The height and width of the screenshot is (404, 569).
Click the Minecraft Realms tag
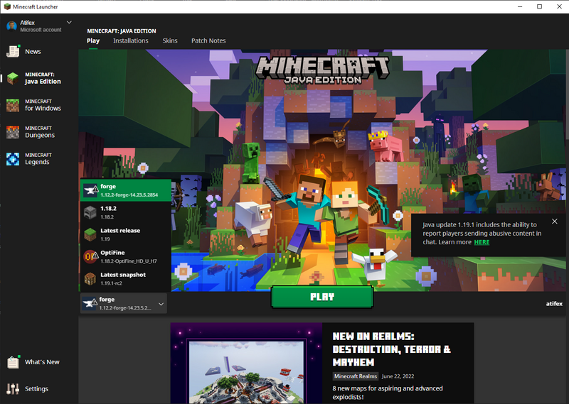pos(355,376)
